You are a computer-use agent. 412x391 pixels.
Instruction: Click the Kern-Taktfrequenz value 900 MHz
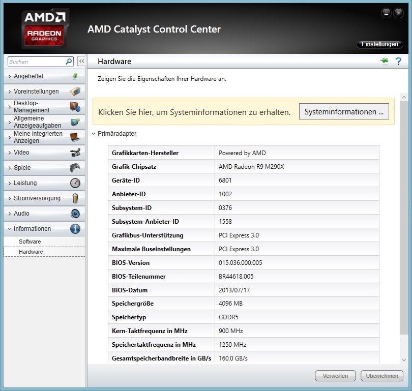pyautogui.click(x=231, y=331)
